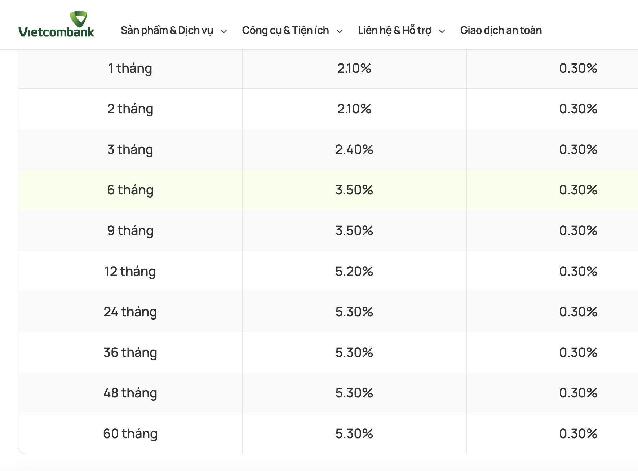Screen dimensions: 638x471
Task: Open the Sản phẩm & Dịch vụ menu
Action: click(x=167, y=31)
